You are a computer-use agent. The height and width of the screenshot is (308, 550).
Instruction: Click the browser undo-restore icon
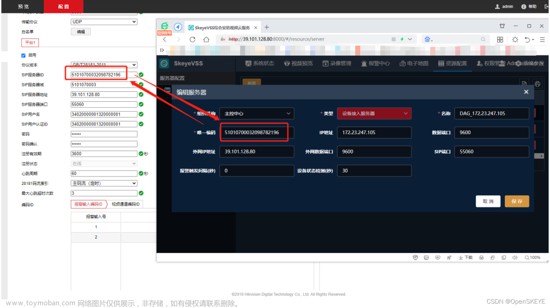pyautogui.click(x=527, y=40)
